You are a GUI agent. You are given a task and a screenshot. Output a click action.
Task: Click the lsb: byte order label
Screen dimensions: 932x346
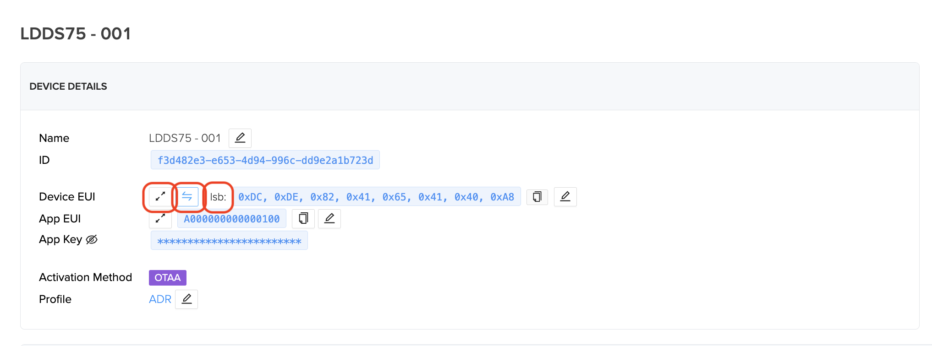click(218, 197)
